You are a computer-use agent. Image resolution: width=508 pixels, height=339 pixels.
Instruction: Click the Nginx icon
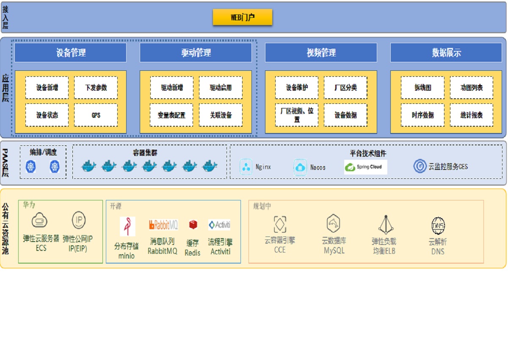[246, 167]
